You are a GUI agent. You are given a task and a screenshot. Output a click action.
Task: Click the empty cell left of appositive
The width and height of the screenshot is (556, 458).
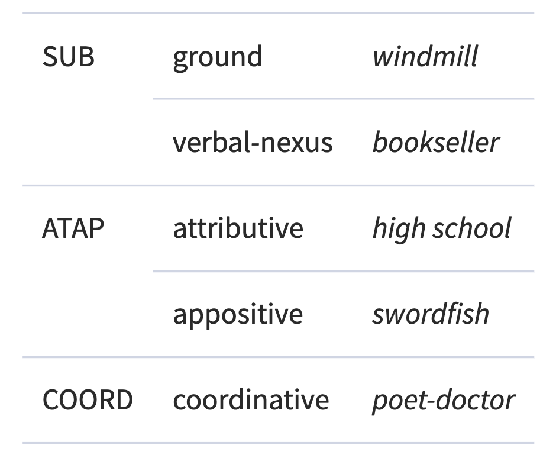(88, 314)
